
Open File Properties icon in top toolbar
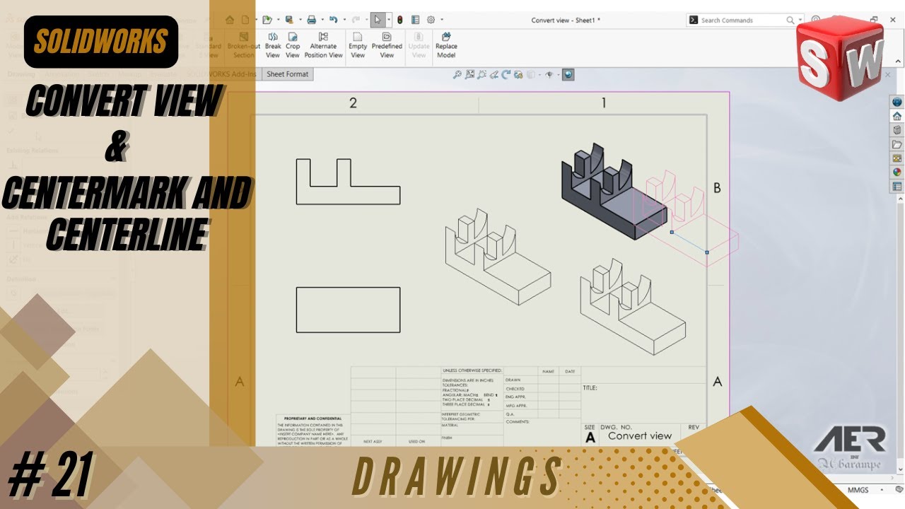tap(415, 20)
